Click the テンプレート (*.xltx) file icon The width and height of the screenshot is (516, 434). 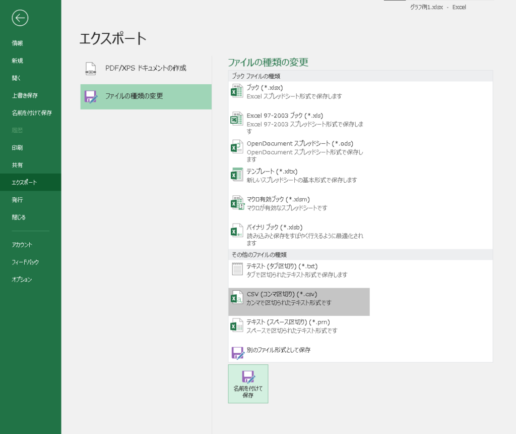[237, 175]
